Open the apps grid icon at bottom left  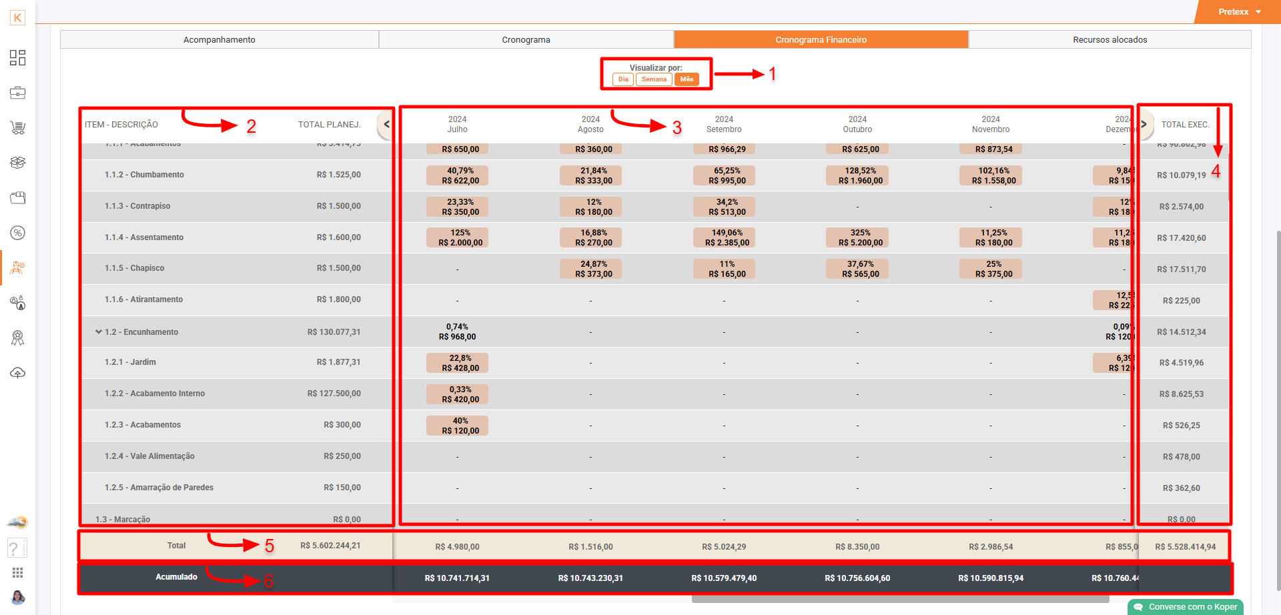click(x=18, y=573)
